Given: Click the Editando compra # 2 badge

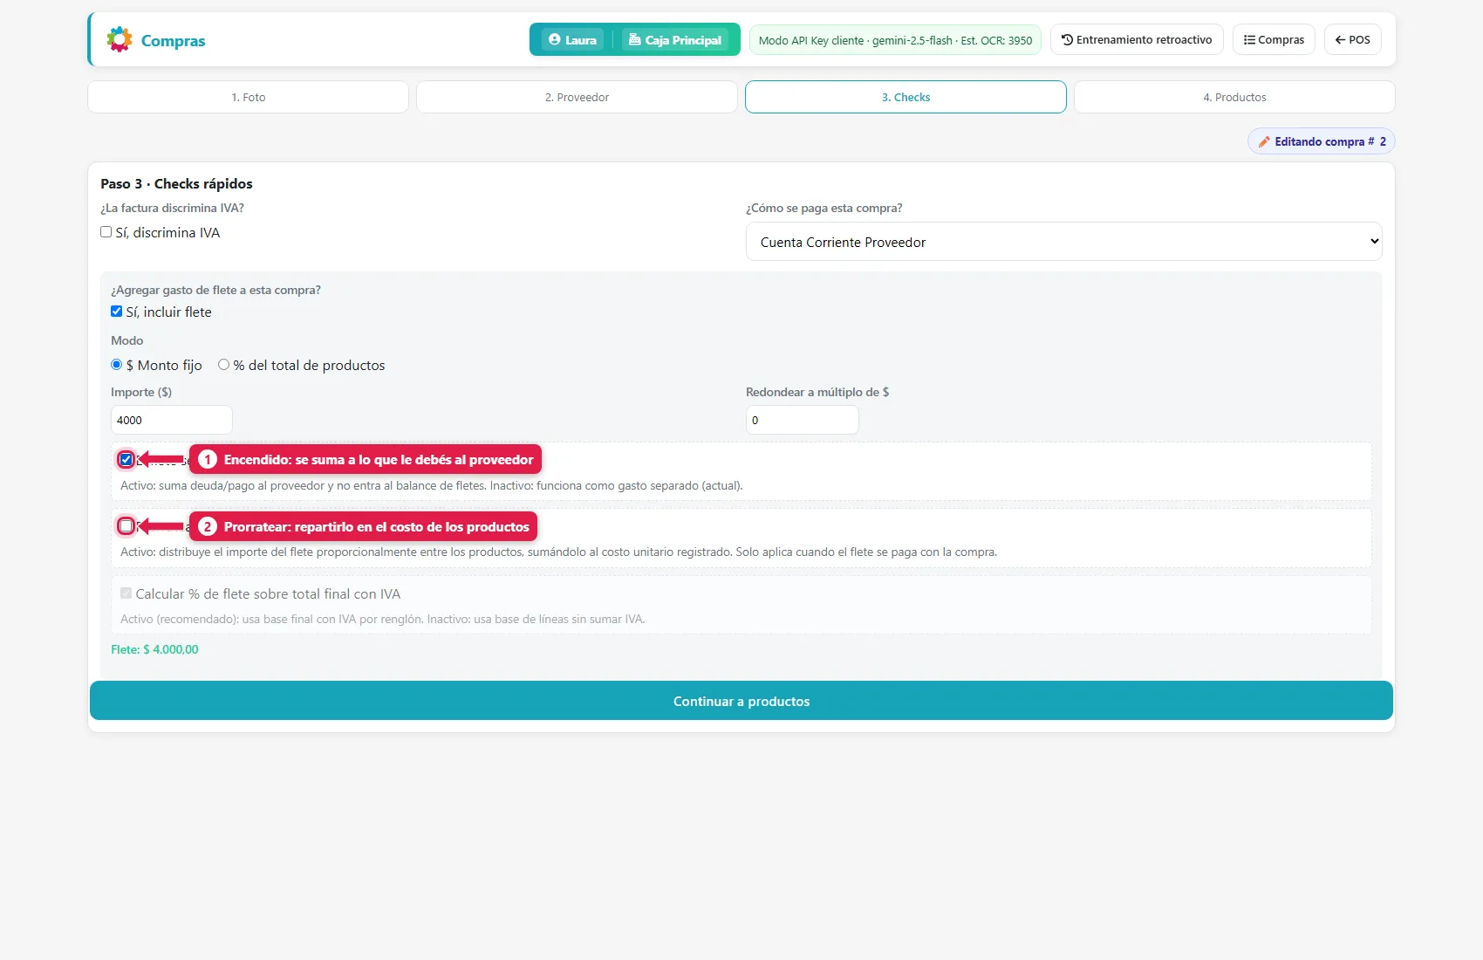Looking at the screenshot, I should click(x=1321, y=141).
